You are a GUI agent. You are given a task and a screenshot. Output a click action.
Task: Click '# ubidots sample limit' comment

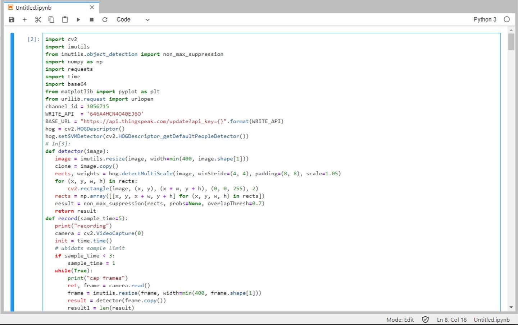click(90, 249)
